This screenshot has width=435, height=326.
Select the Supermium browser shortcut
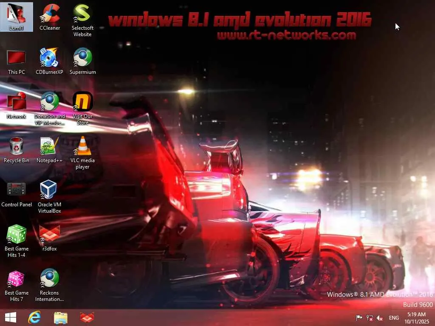[x=82, y=62]
